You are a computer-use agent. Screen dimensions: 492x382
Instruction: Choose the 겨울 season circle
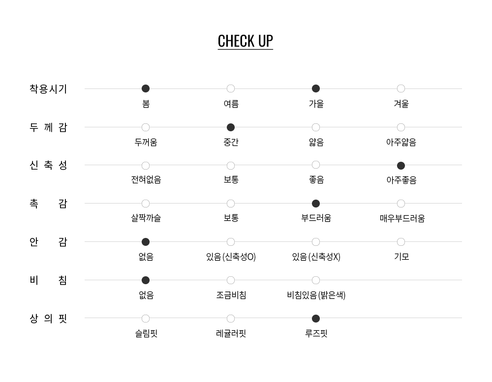[x=401, y=88]
